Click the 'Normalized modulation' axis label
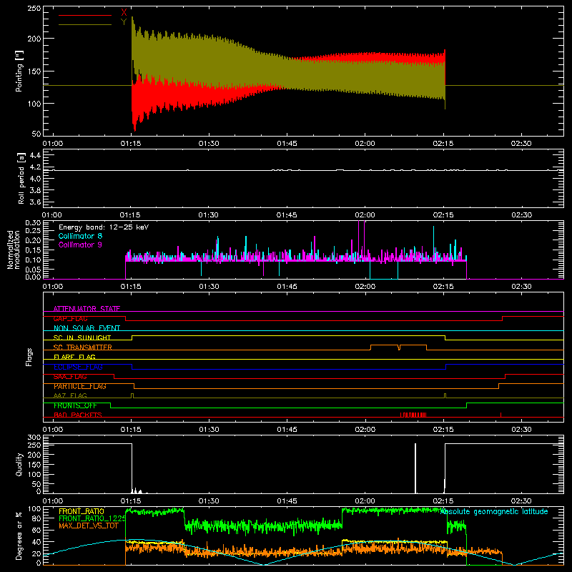Screen dimensions: 572x572 point(14,250)
